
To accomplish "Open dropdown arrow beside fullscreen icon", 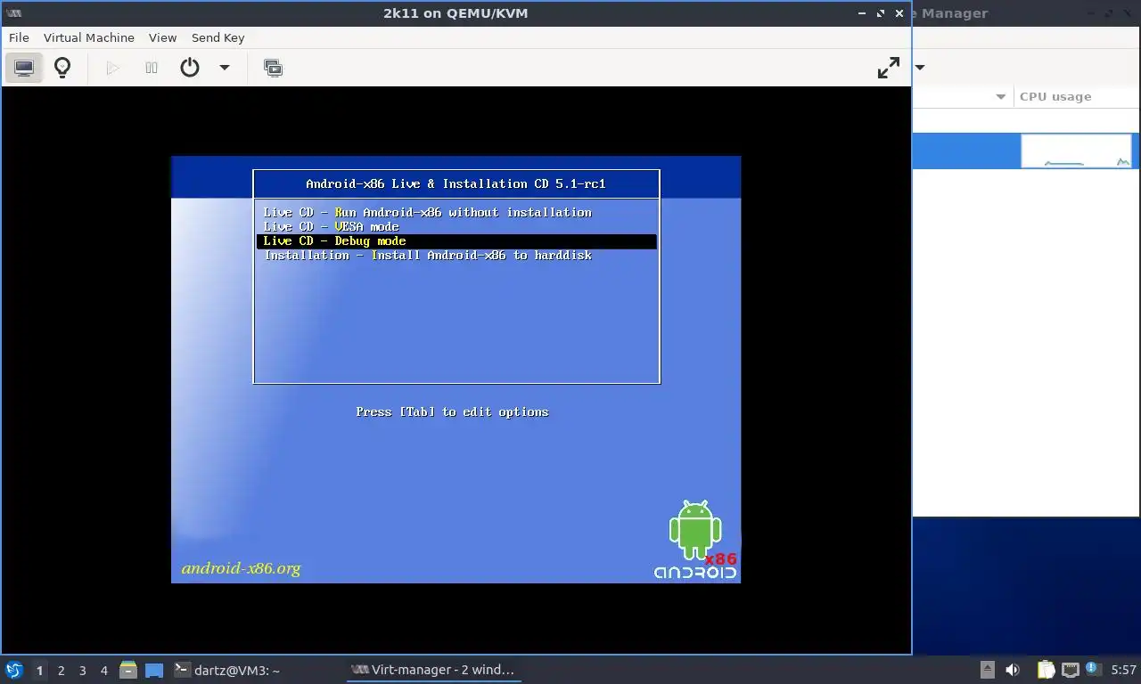I will 920,68.
